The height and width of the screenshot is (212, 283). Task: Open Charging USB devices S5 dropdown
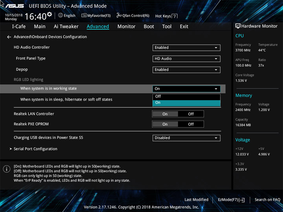click(x=186, y=138)
